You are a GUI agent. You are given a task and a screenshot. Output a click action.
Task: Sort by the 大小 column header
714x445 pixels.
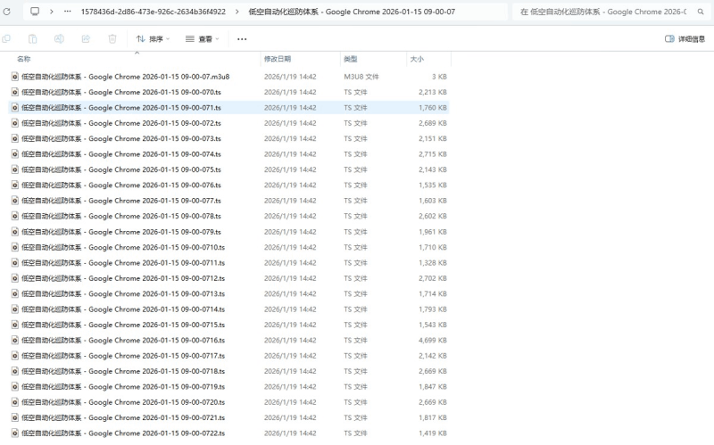point(417,59)
